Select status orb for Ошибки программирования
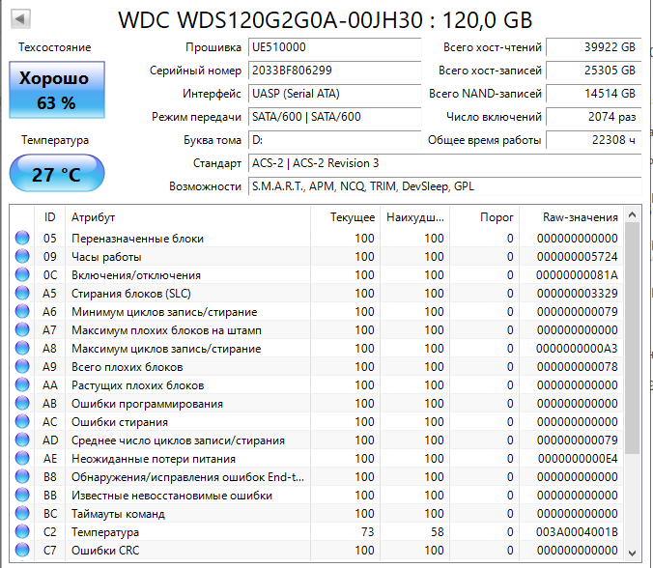The width and height of the screenshot is (653, 568). click(x=22, y=403)
